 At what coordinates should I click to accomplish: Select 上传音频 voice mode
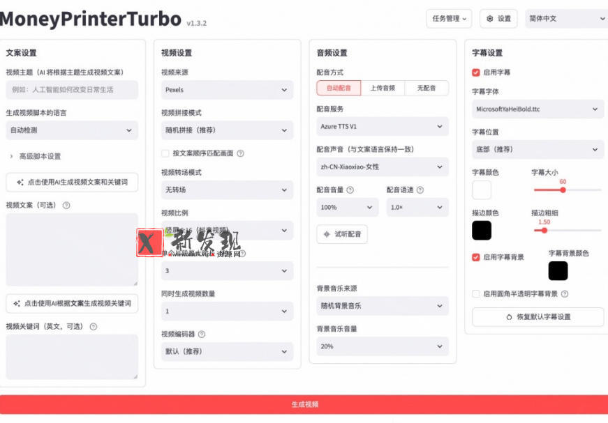click(383, 88)
